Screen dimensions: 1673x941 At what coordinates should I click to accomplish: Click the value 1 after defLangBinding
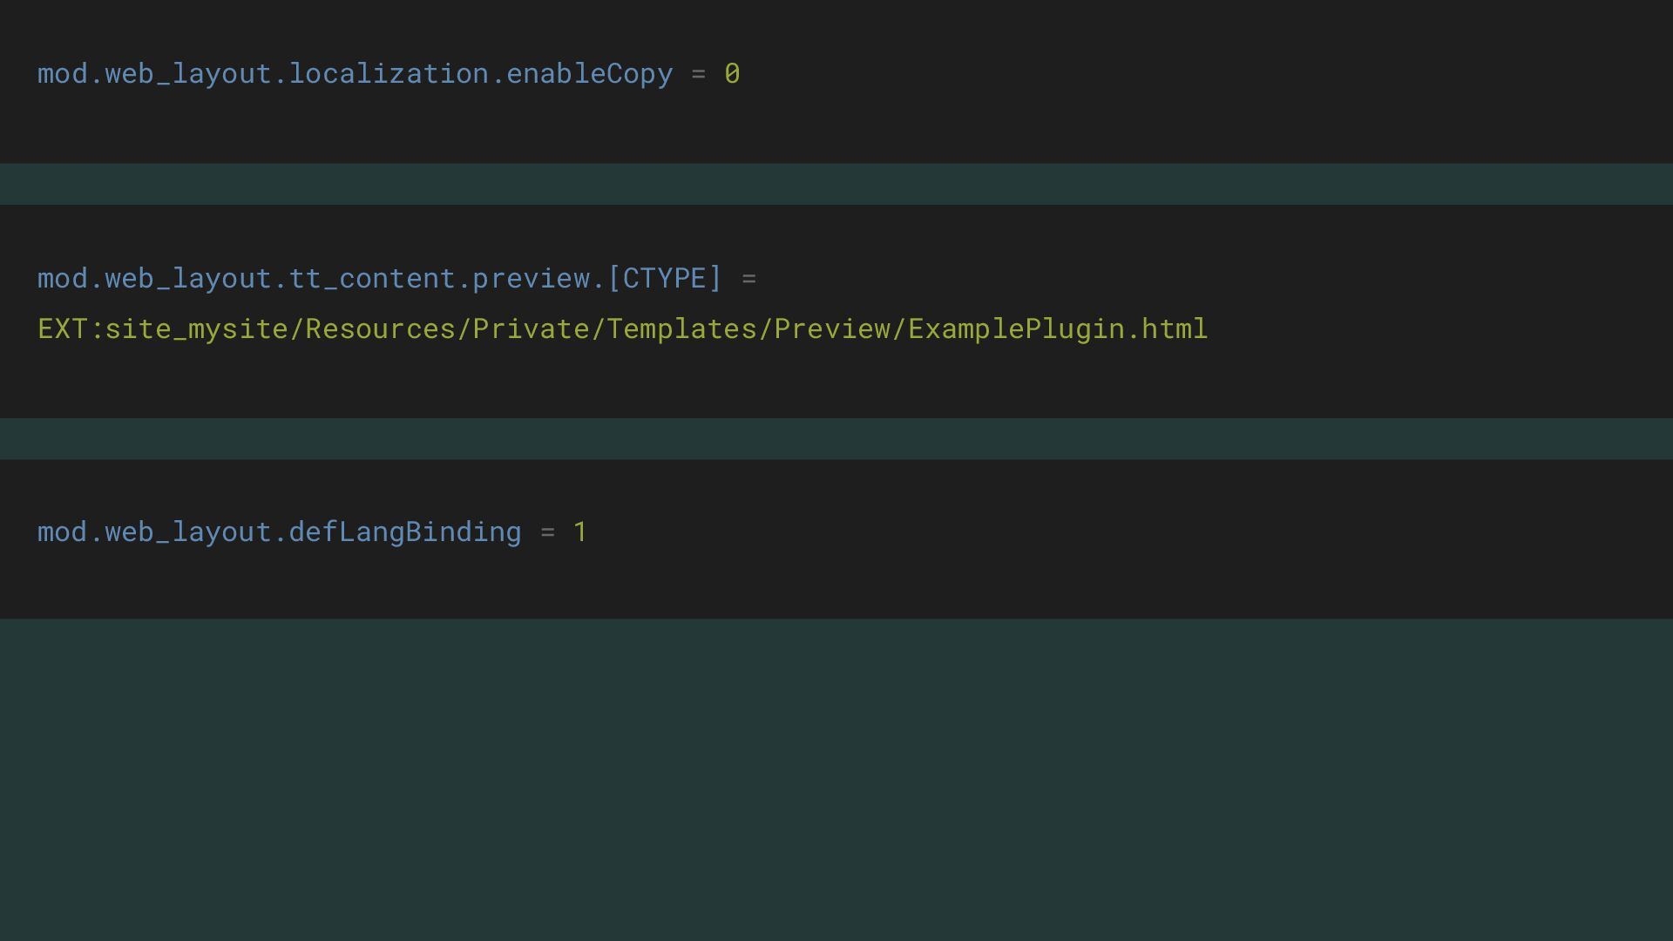tap(580, 532)
